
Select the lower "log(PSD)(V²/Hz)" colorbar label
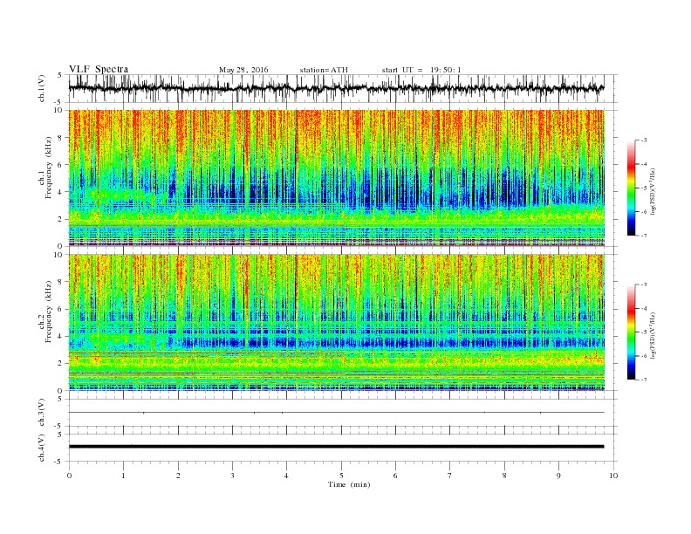pyautogui.click(x=653, y=335)
